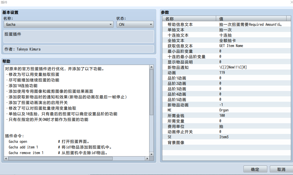293x175 pixels.
Task: Click the Organ value of ME
Action: [224, 110]
